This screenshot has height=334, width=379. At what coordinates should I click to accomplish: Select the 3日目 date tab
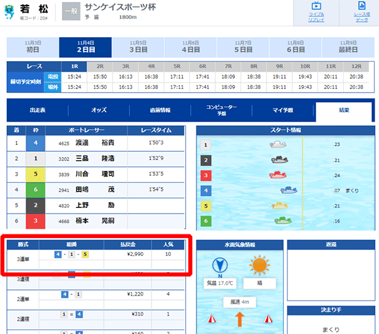tap(138, 47)
